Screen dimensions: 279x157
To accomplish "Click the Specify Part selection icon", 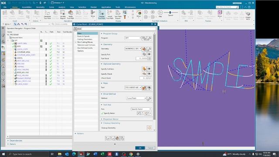I will click(x=144, y=54).
